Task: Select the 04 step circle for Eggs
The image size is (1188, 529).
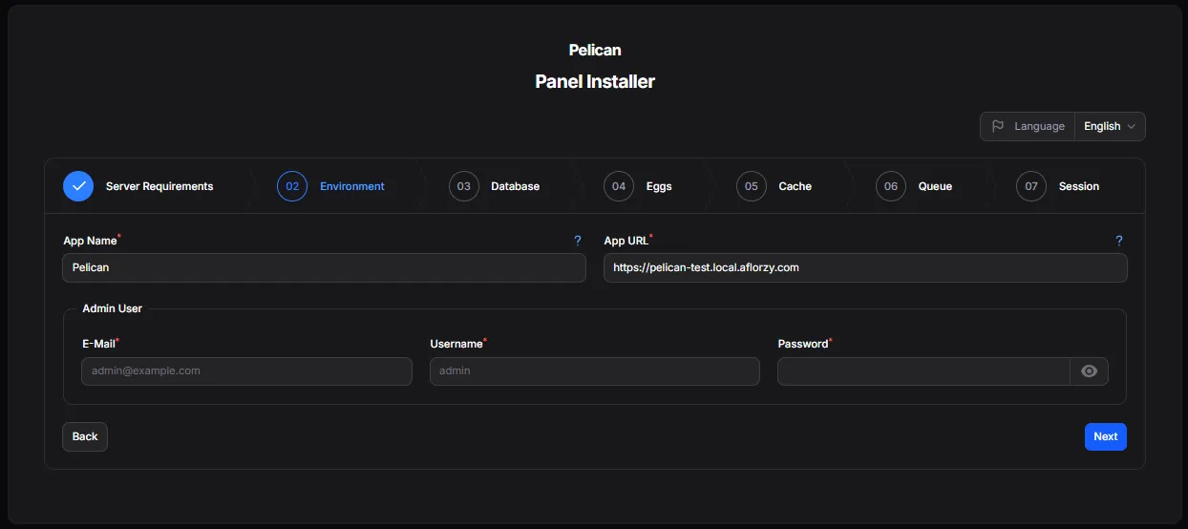Action: tap(619, 186)
